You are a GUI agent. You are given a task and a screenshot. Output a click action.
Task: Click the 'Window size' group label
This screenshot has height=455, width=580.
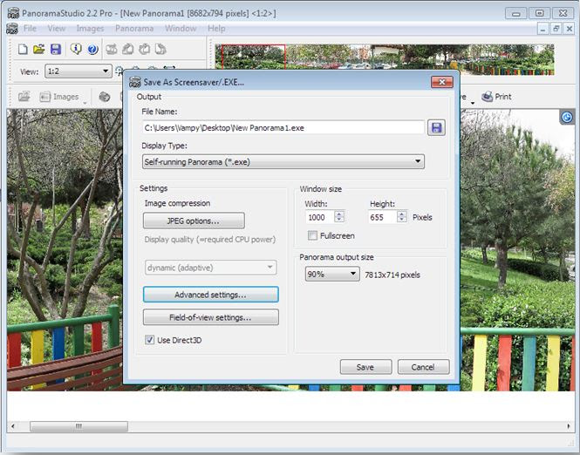coord(320,189)
